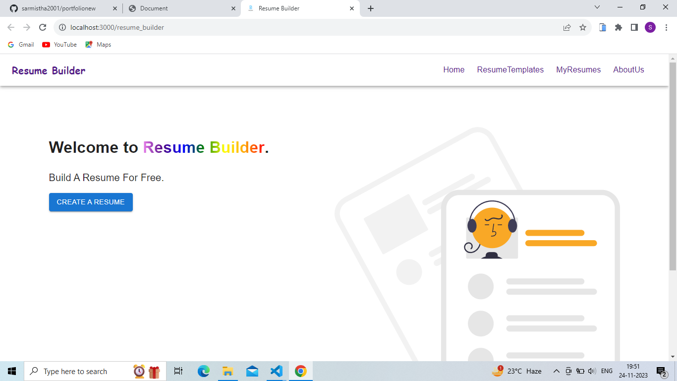This screenshot has width=677, height=381.
Task: Switch to Visual Studio Code on taskbar
Action: click(276, 371)
